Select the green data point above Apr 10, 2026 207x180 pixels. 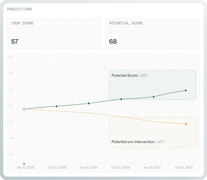pyautogui.click(x=89, y=103)
